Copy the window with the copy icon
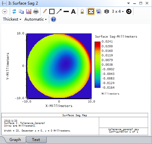 21,11
